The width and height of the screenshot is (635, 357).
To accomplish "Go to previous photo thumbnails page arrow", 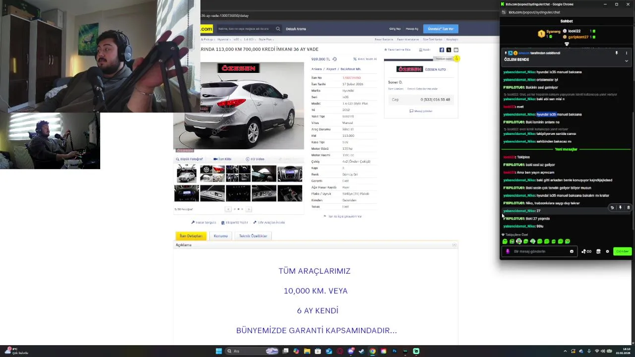I will pyautogui.click(x=228, y=209).
